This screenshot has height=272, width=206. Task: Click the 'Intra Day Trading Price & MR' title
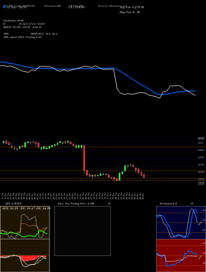pos(76,204)
